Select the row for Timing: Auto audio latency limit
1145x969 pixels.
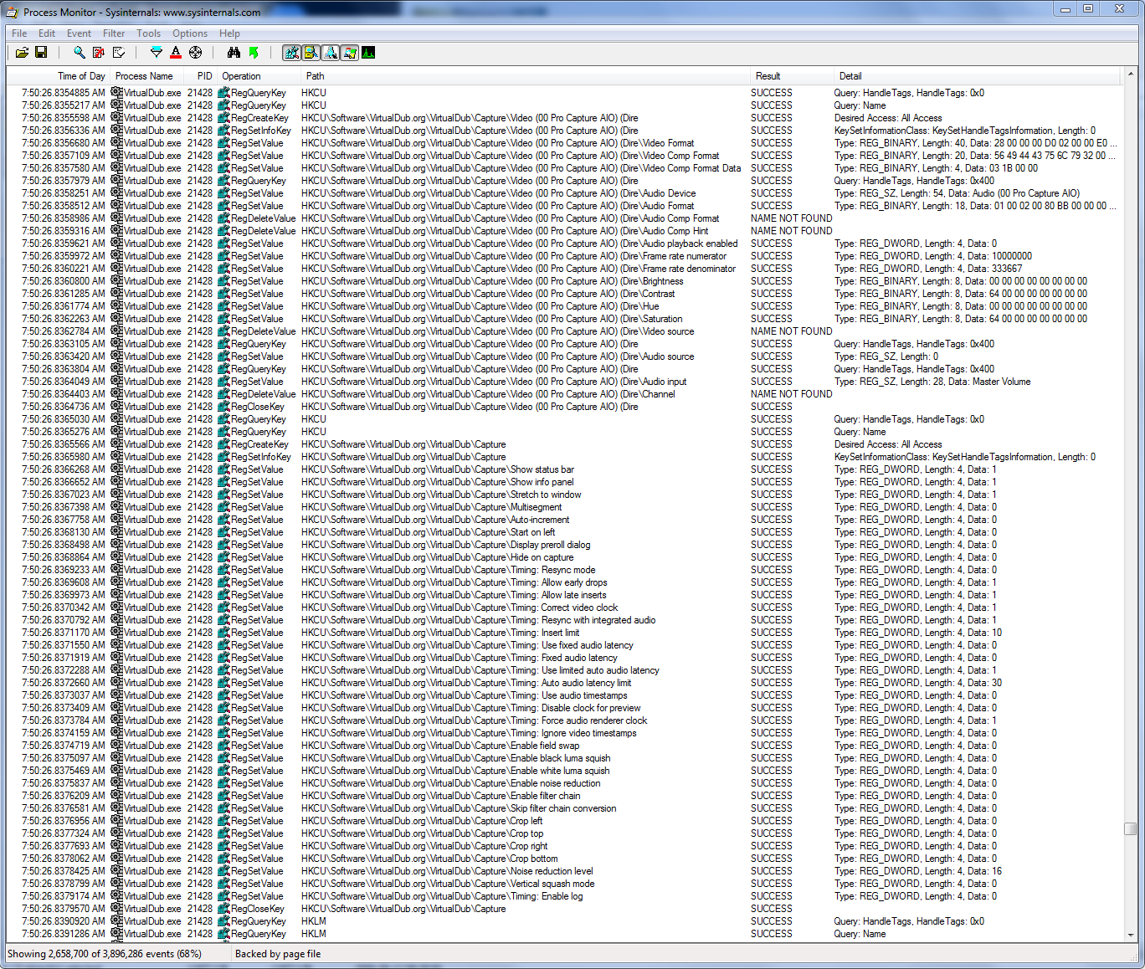pos(565,683)
